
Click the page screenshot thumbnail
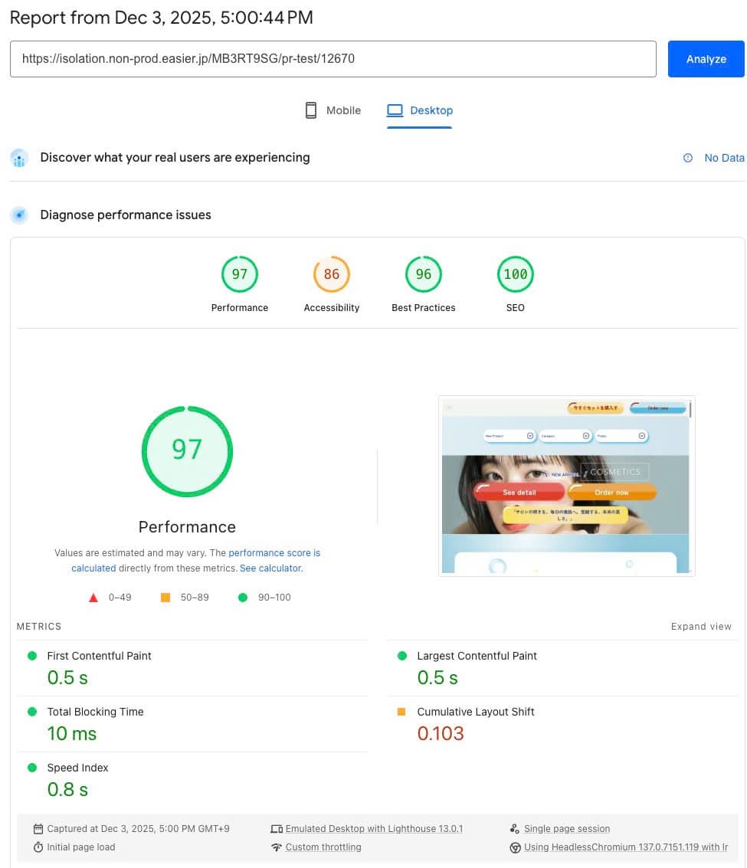click(x=566, y=486)
